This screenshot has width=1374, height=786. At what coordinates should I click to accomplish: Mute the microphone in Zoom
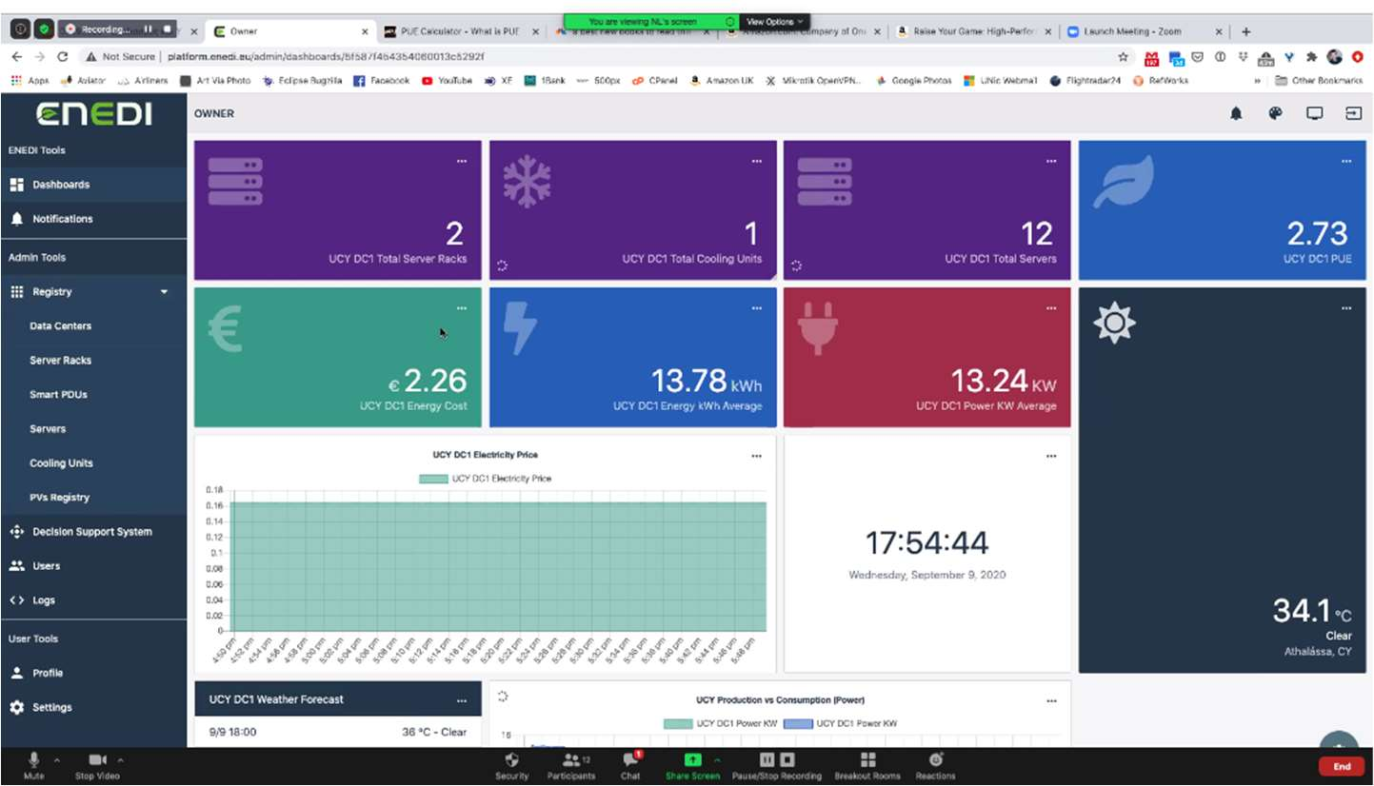click(x=34, y=760)
